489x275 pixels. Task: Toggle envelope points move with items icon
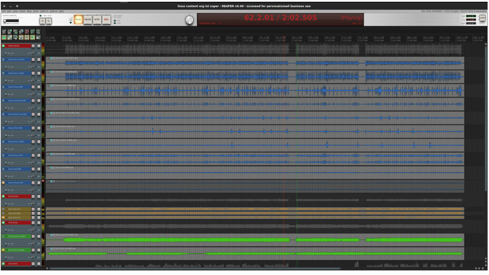pos(21,37)
